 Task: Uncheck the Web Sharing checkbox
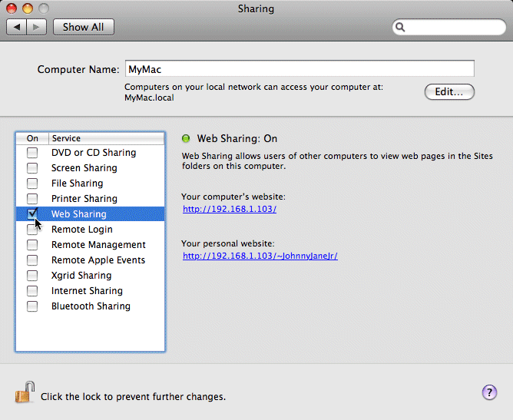coord(32,214)
